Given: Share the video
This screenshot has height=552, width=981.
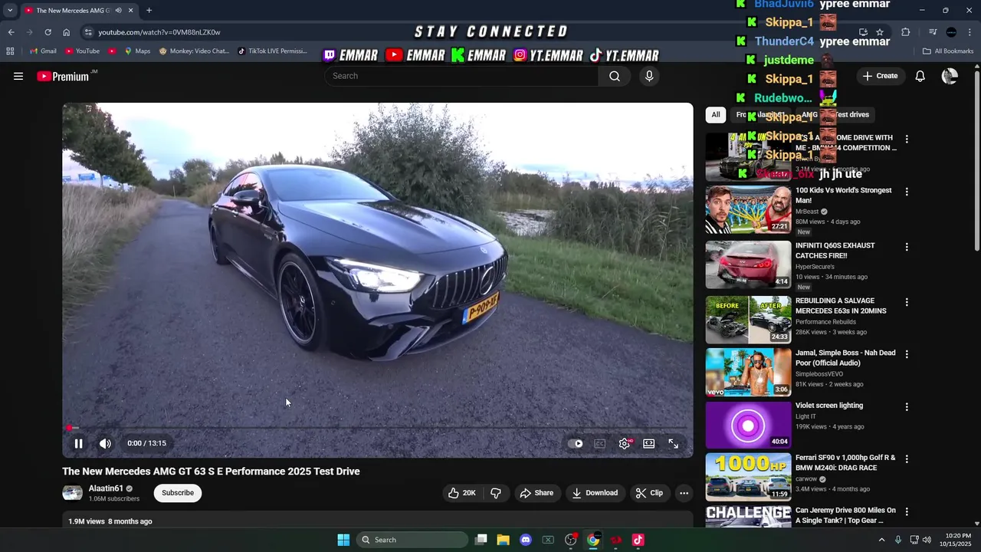Looking at the screenshot, I should [x=536, y=493].
